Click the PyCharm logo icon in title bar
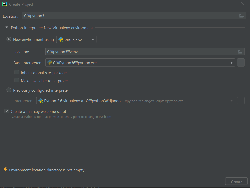This screenshot has width=250, height=188. [4, 4]
